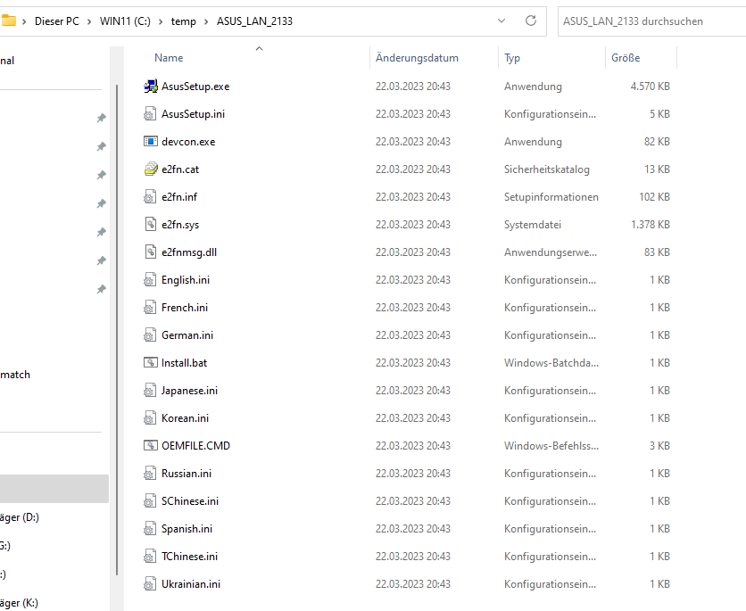This screenshot has height=611, width=746.
Task: Select the highlighted navigation pane item
Action: [54, 488]
